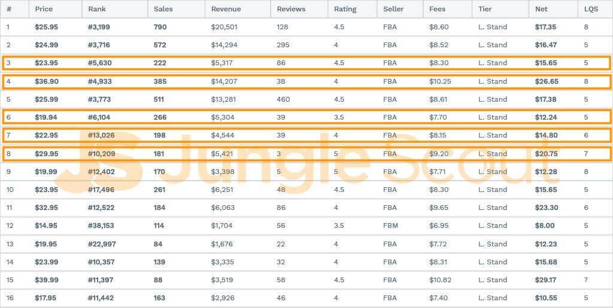Click the # index column header

point(9,9)
